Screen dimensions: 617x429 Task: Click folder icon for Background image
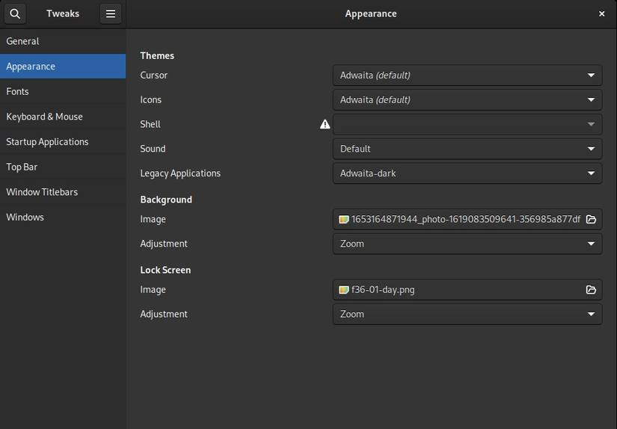591,219
